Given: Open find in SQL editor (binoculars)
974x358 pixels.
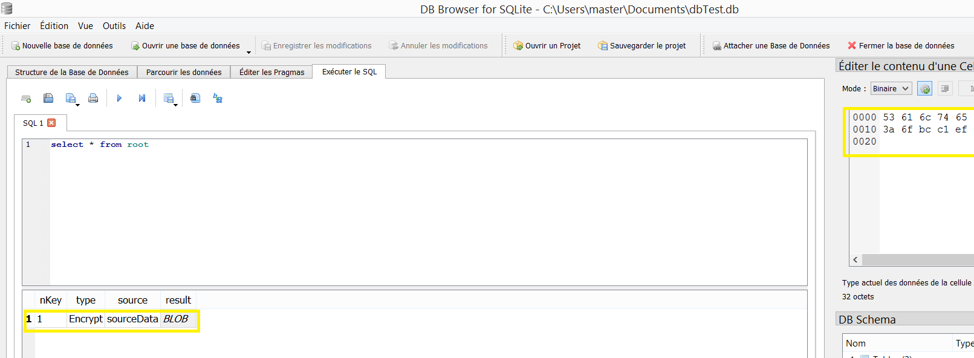Looking at the screenshot, I should point(195,98).
